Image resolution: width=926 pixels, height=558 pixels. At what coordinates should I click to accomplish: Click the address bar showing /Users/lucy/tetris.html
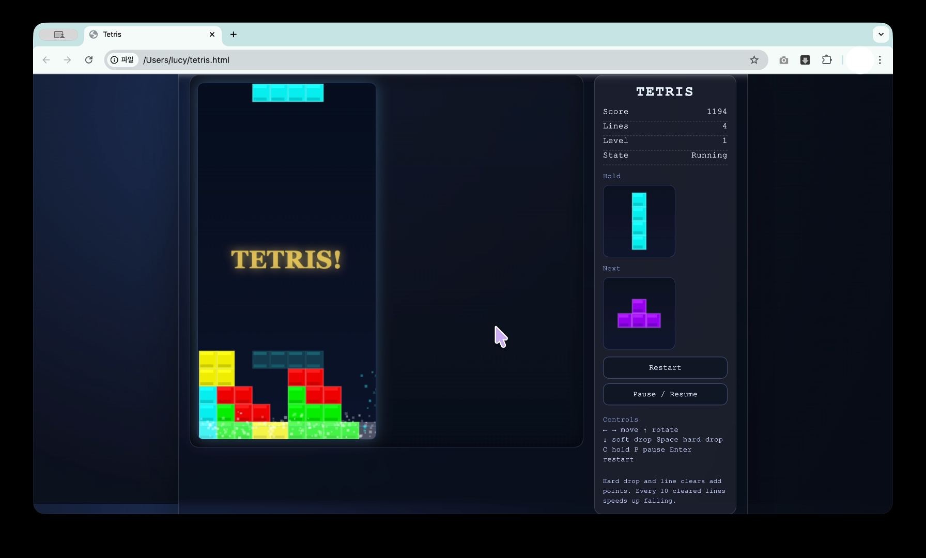(x=437, y=60)
